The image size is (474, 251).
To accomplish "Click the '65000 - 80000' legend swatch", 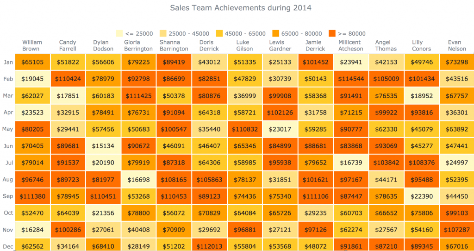I will tap(275, 33).
